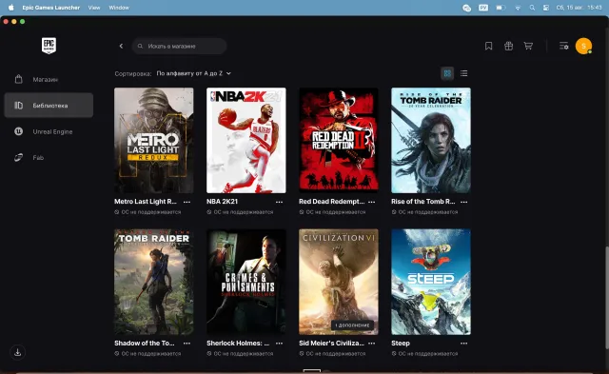The image size is (609, 374).
Task: Open the Магазин sidebar tab
Action: tap(49, 79)
